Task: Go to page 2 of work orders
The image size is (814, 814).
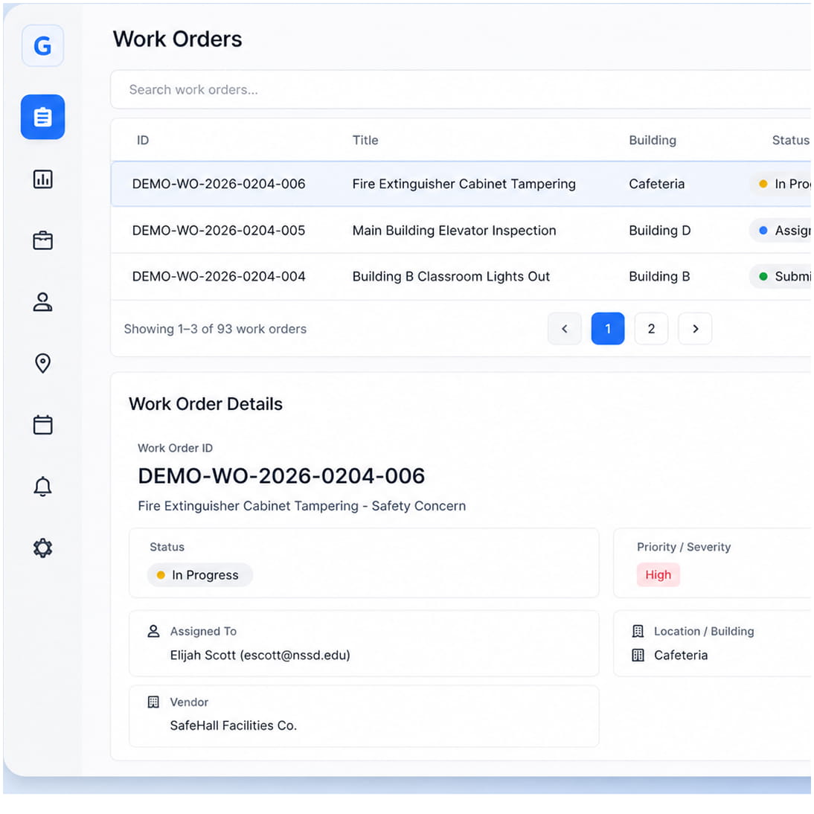Action: (652, 329)
